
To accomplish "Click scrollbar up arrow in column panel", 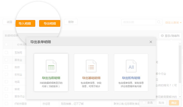I will pos(180,44).
